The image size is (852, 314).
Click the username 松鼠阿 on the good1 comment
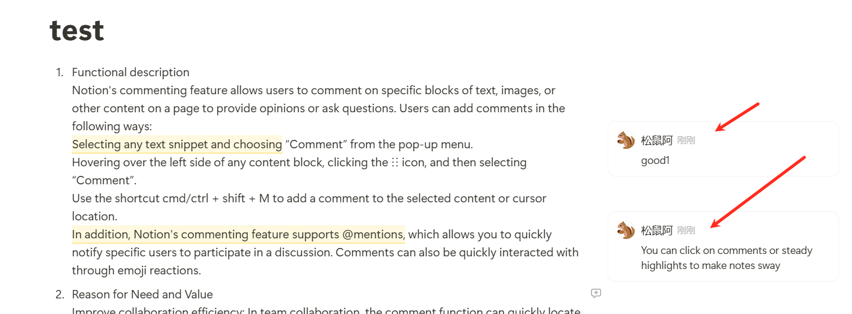656,140
